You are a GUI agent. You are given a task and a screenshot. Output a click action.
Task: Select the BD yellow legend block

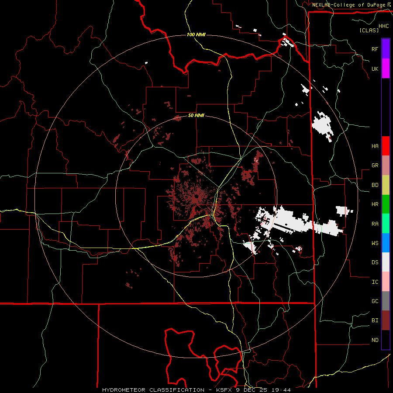(386, 185)
